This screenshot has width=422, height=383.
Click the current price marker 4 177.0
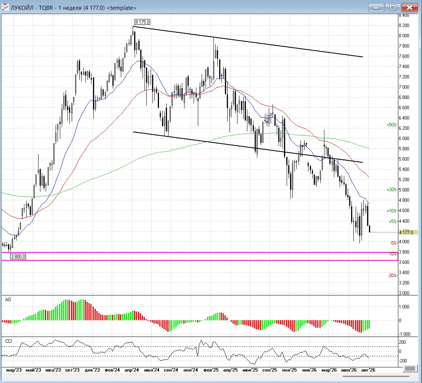point(408,232)
